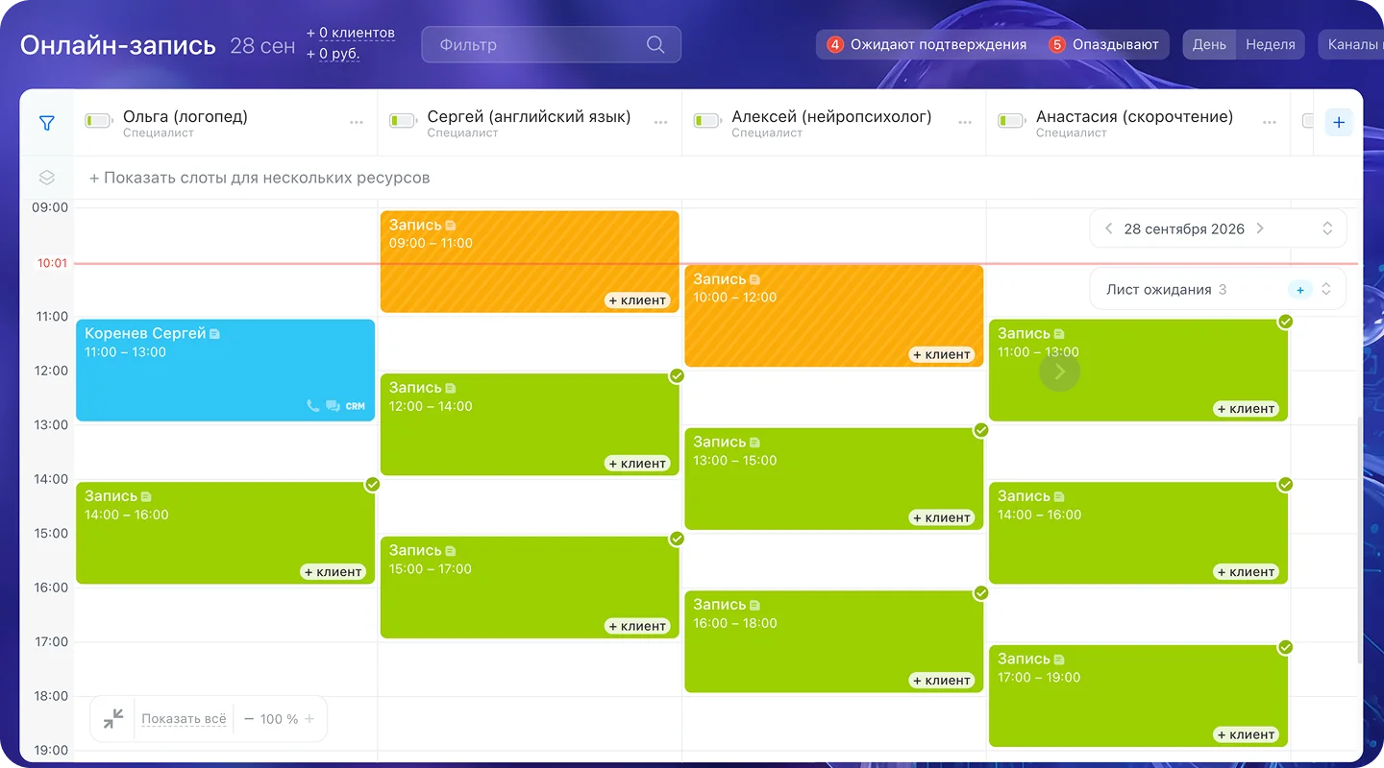Expand the 28 сентября 2026 date picker arrows
Image resolution: width=1384 pixels, height=768 pixels.
point(1327,228)
